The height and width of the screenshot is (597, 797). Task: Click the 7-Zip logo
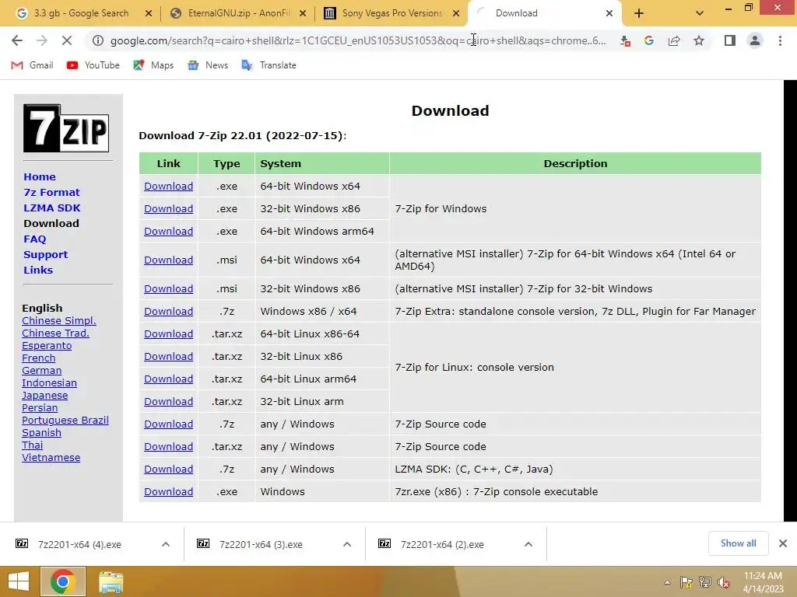click(66, 128)
